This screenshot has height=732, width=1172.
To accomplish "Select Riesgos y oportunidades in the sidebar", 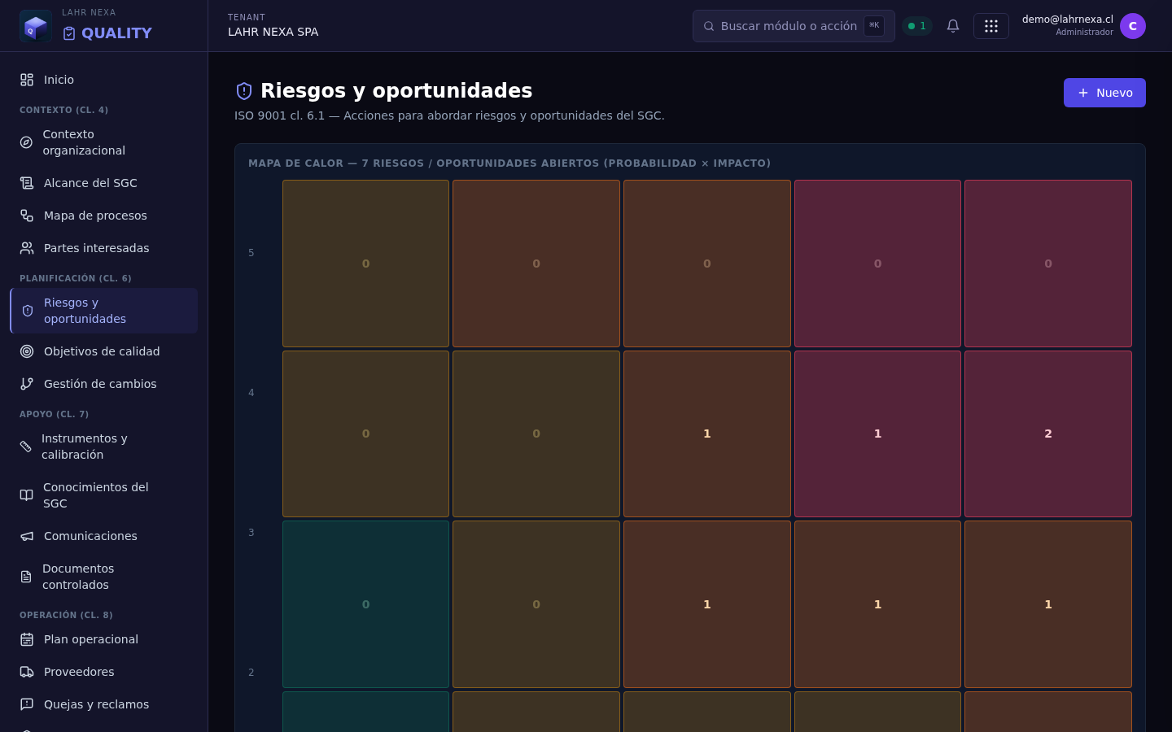I will click(x=104, y=311).
